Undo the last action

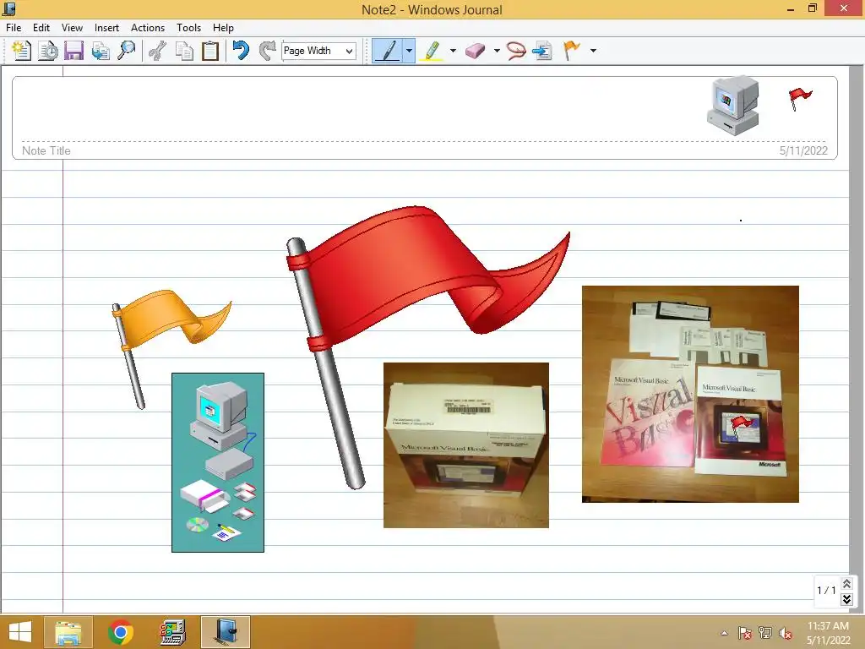click(x=241, y=51)
